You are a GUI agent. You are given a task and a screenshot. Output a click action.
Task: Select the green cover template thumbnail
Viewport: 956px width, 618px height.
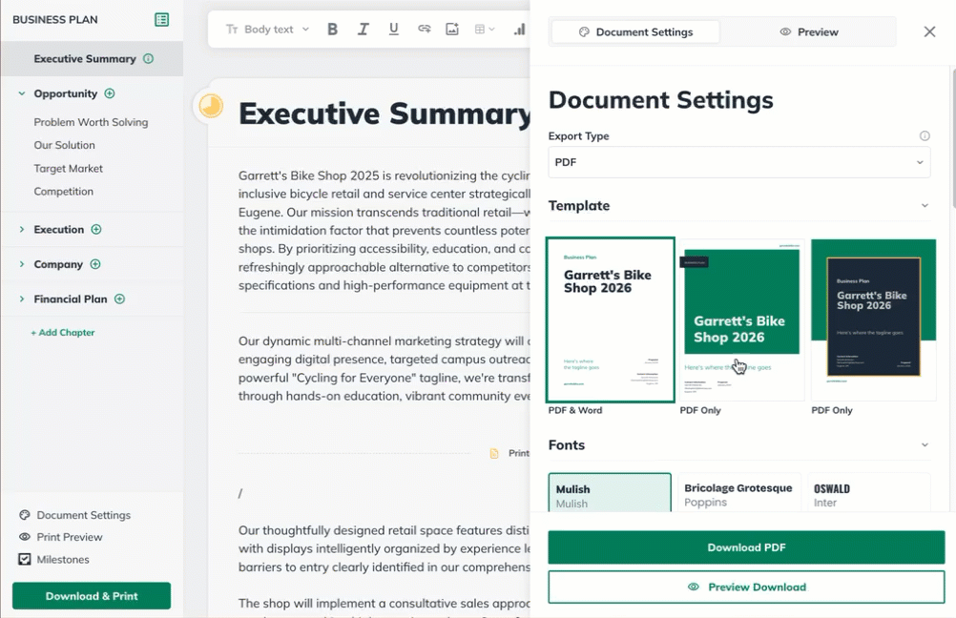coord(741,319)
